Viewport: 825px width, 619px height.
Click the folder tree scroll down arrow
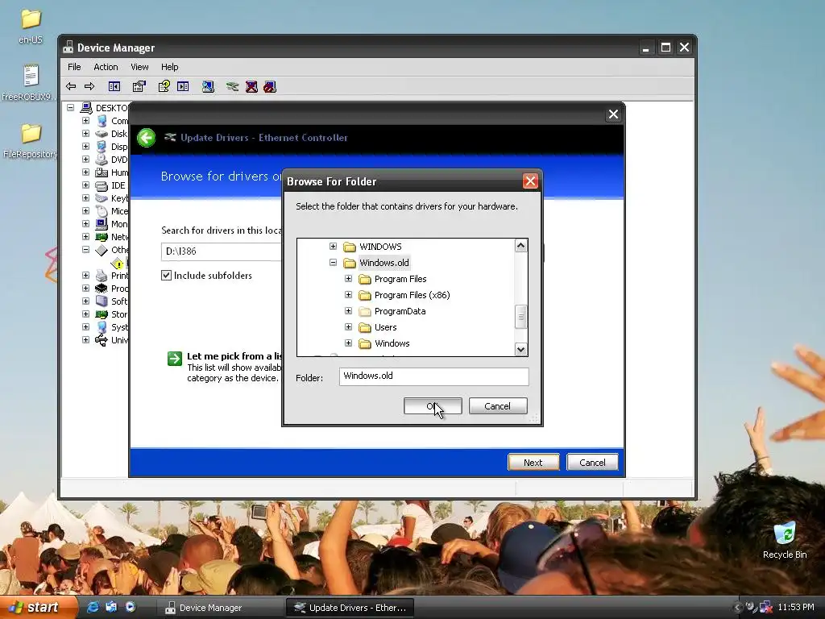(521, 349)
